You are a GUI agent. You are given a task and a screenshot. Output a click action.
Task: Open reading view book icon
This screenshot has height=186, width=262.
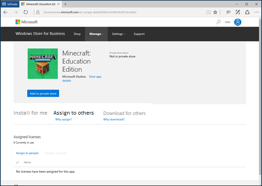[x=208, y=12]
